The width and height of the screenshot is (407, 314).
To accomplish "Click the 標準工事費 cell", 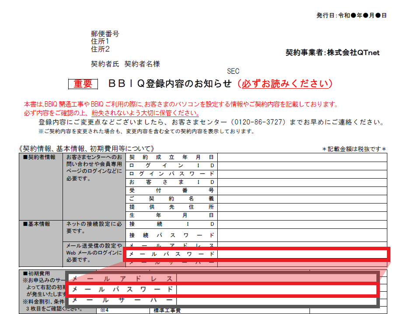I will click(x=167, y=311).
